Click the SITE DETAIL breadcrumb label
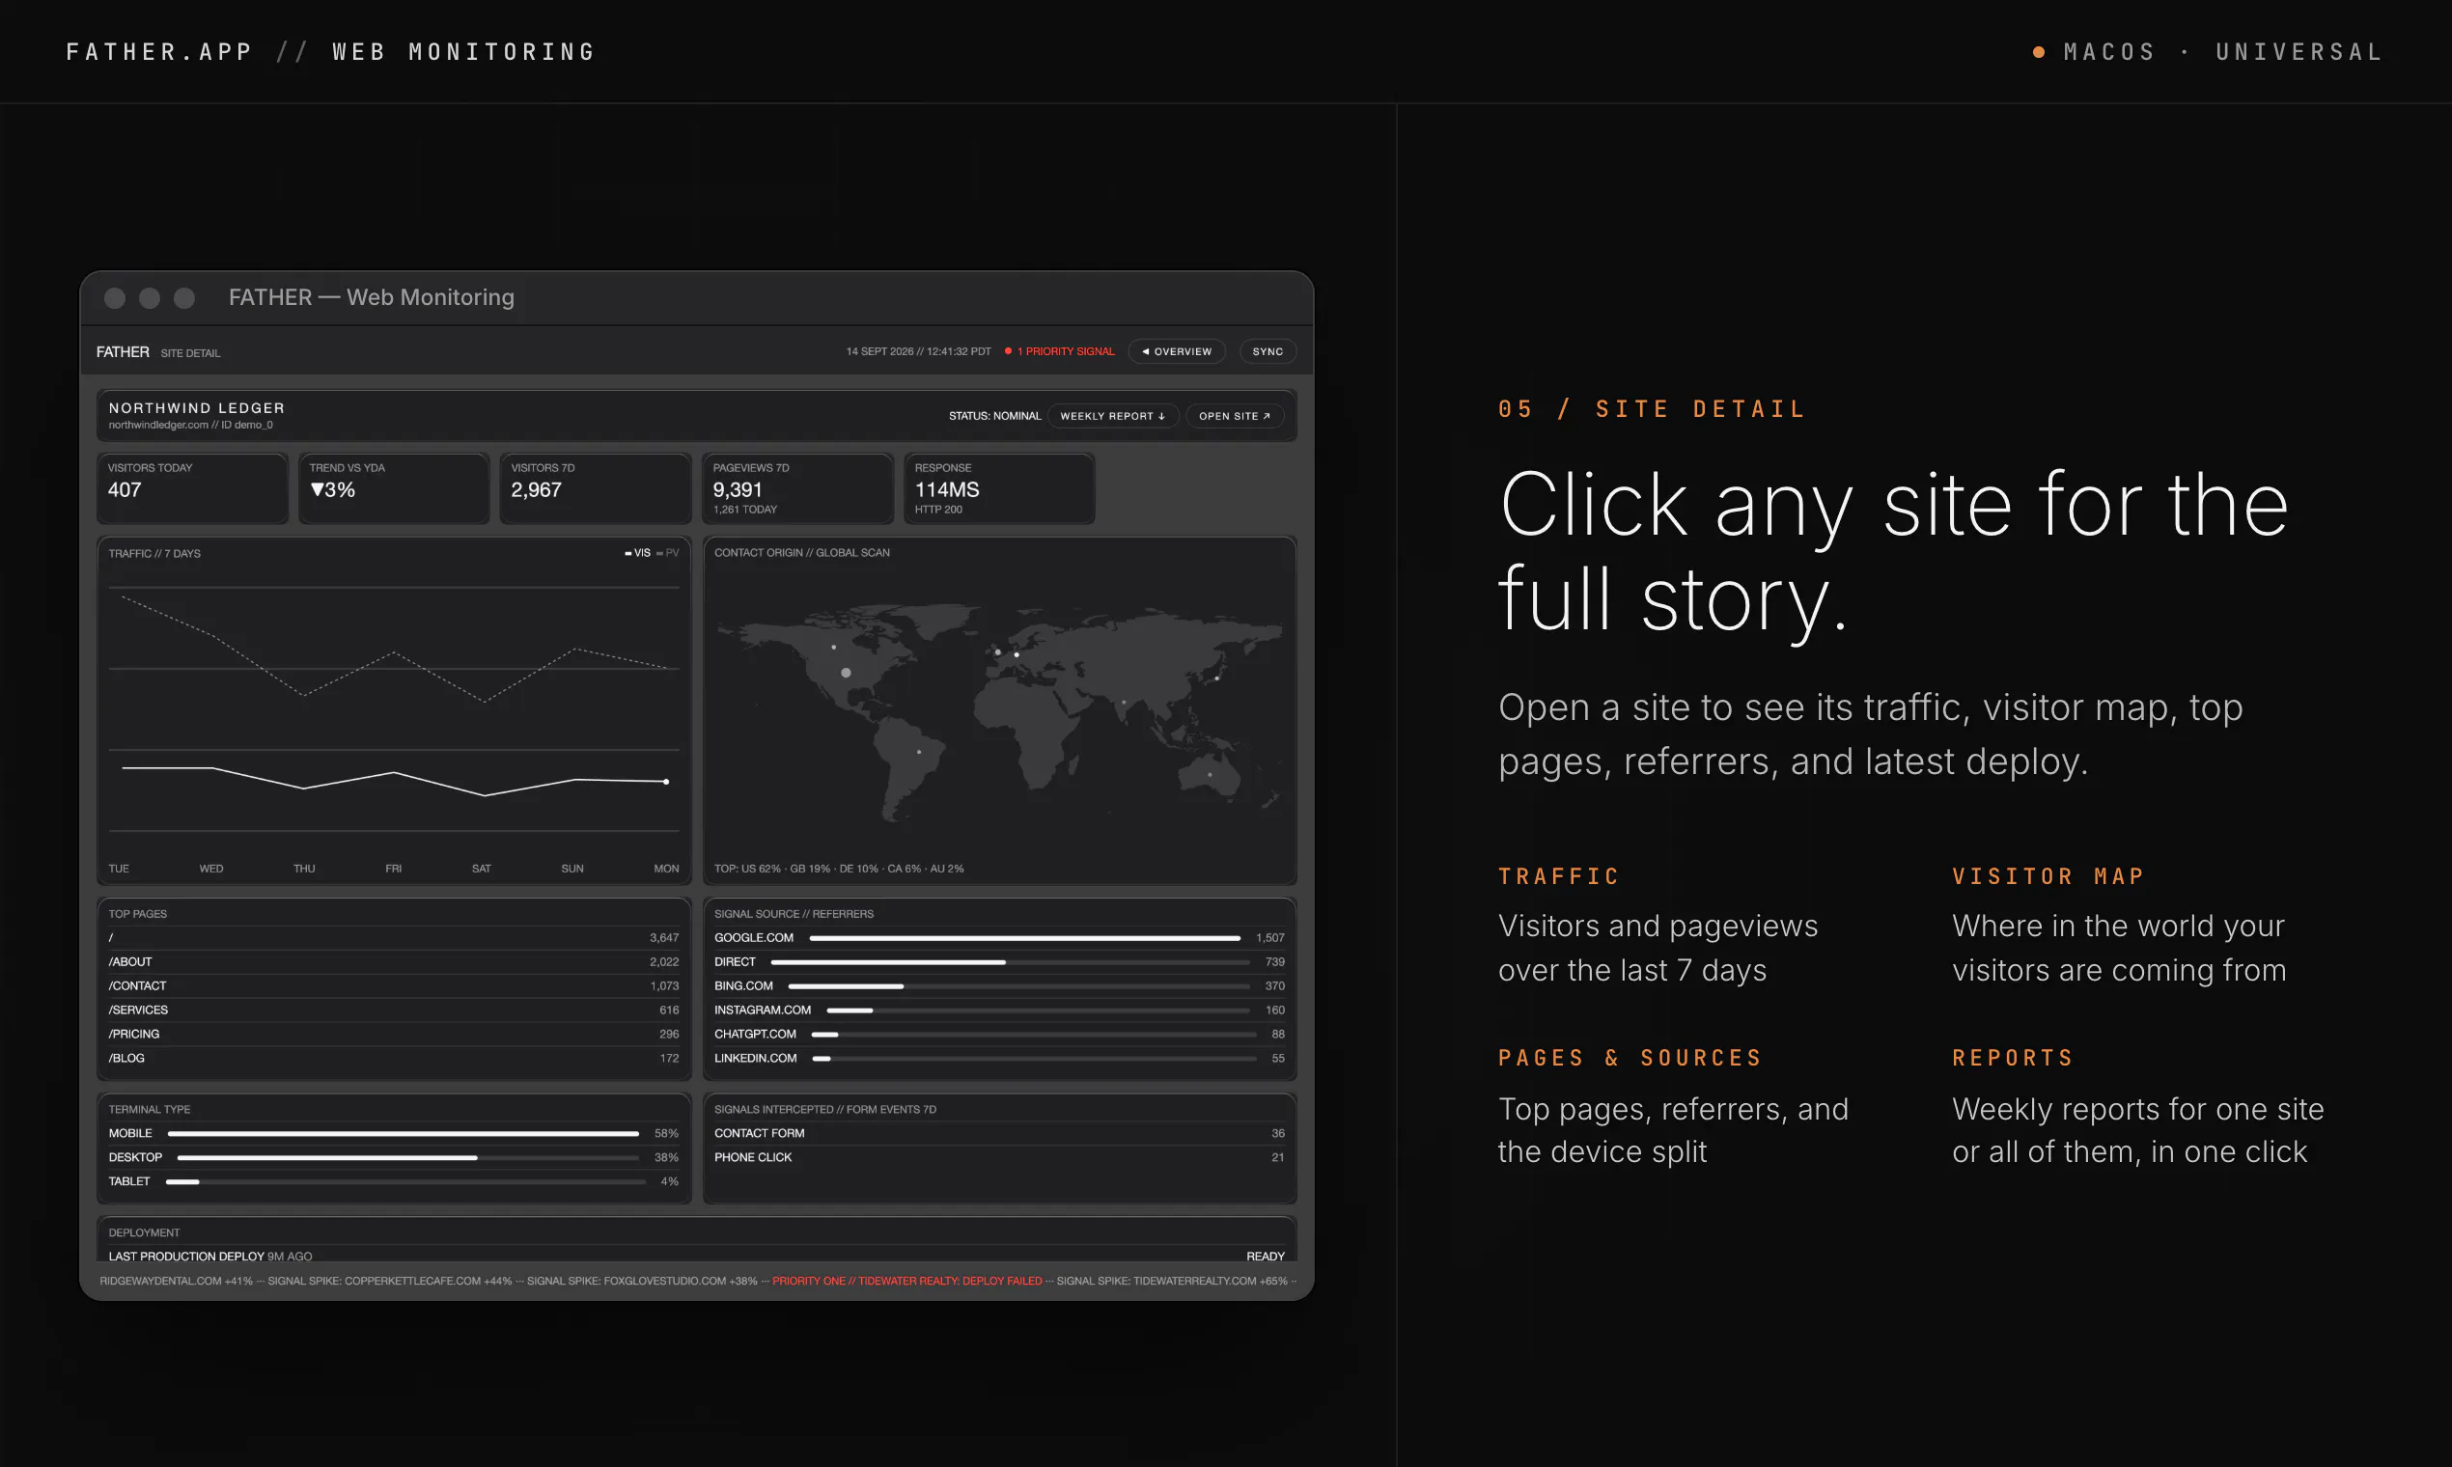 point(191,353)
